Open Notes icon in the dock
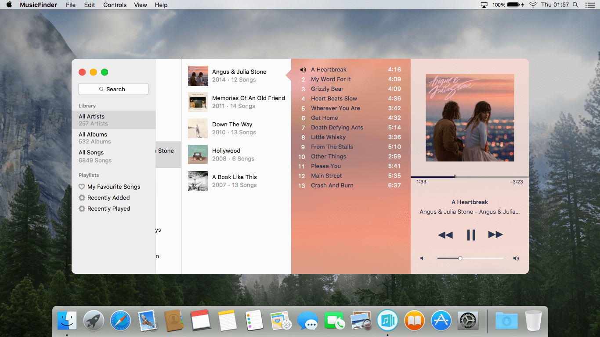The height and width of the screenshot is (337, 600). click(228, 321)
